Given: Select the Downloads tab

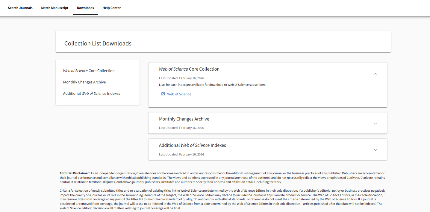Looking at the screenshot, I should [x=85, y=8].
